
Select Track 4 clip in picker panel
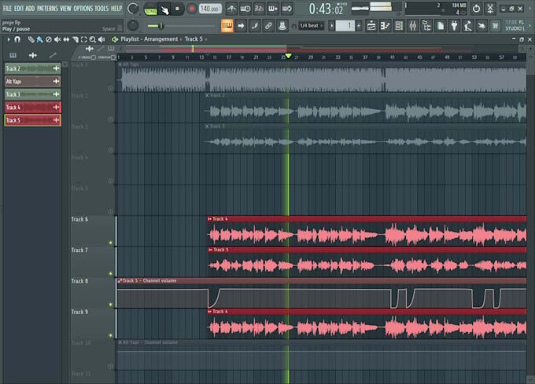pos(33,108)
